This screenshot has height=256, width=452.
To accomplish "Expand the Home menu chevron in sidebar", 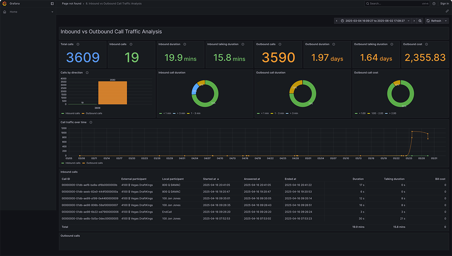I will coord(52,12).
